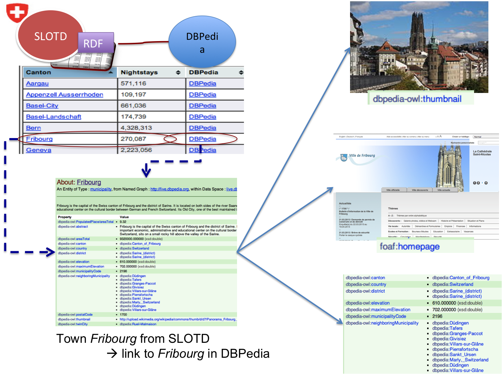Click the Fribourg title link after 'About:'
Viewport: 502px width, 374px height.
coord(89,182)
